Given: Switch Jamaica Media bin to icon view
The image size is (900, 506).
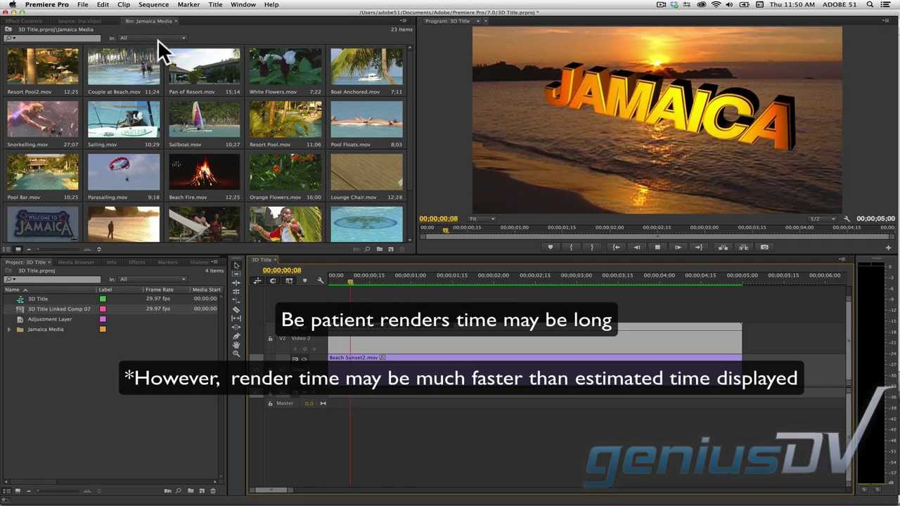Looking at the screenshot, I should pos(18,249).
